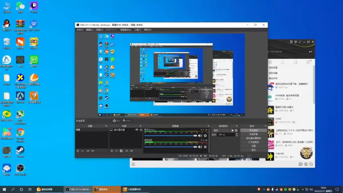Switch to OBS 27.1.3 taskbar button
343x193 pixels.
coord(78,189)
